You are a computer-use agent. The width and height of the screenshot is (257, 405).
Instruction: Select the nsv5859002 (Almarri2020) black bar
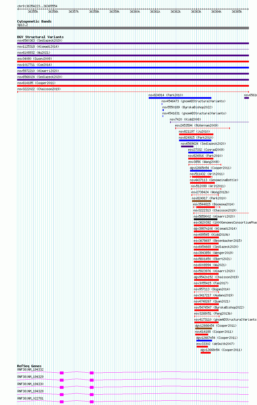pos(206,219)
